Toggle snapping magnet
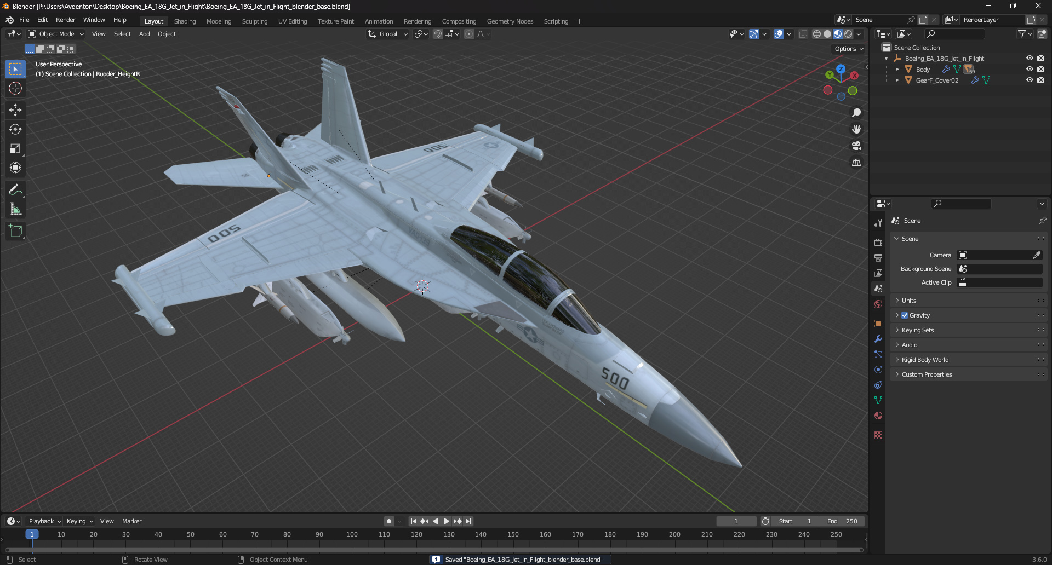 (438, 34)
